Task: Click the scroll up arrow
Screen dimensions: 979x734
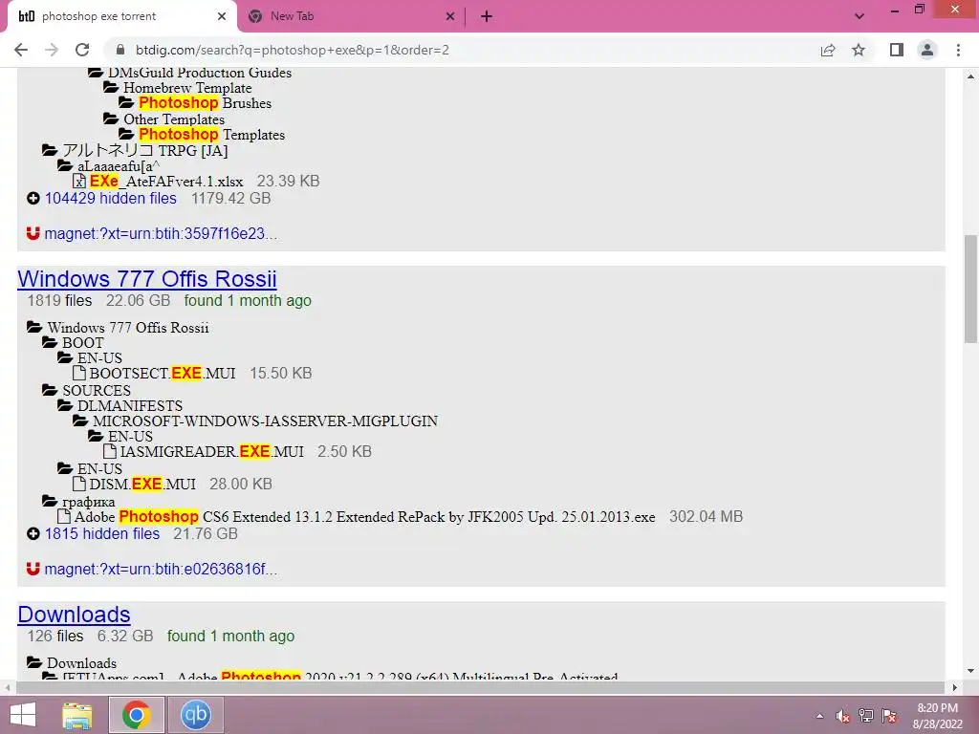Action: tap(970, 76)
